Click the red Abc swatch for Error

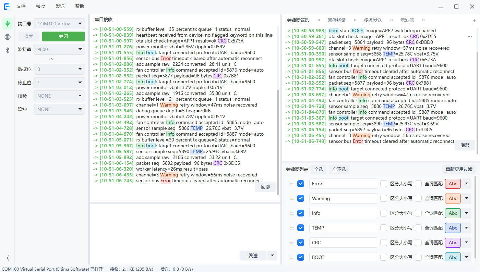point(453,184)
